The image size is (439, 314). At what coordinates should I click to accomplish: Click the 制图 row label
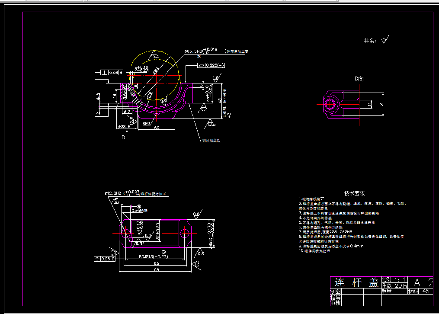335,292
